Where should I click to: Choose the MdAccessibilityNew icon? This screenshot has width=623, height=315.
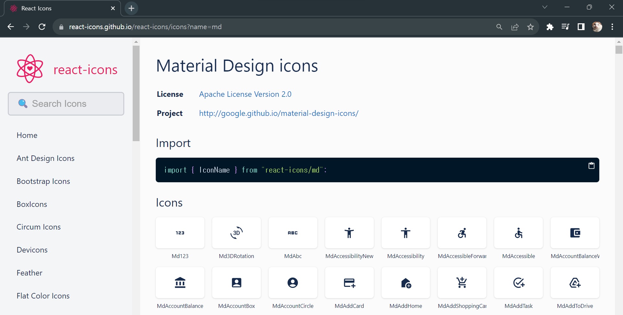[349, 233]
